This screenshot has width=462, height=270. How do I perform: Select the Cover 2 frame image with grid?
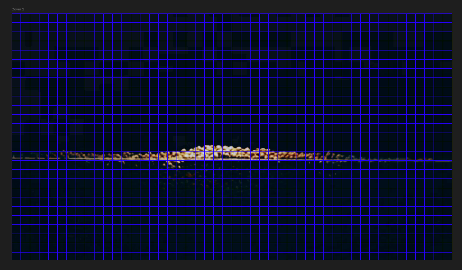tap(232, 137)
